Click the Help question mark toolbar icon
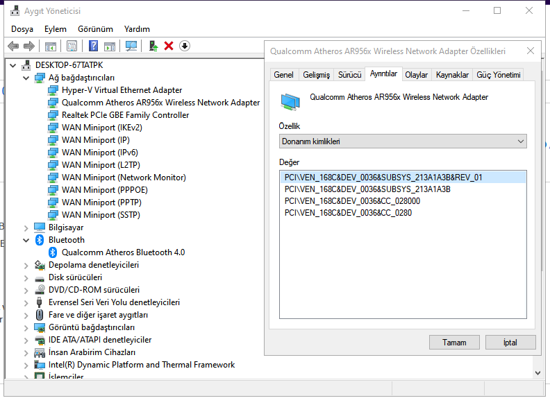Viewport: 550px width, 405px height. coord(93,46)
